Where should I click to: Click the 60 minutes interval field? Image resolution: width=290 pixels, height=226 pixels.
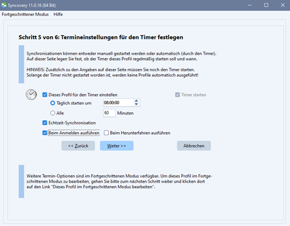coord(109,113)
